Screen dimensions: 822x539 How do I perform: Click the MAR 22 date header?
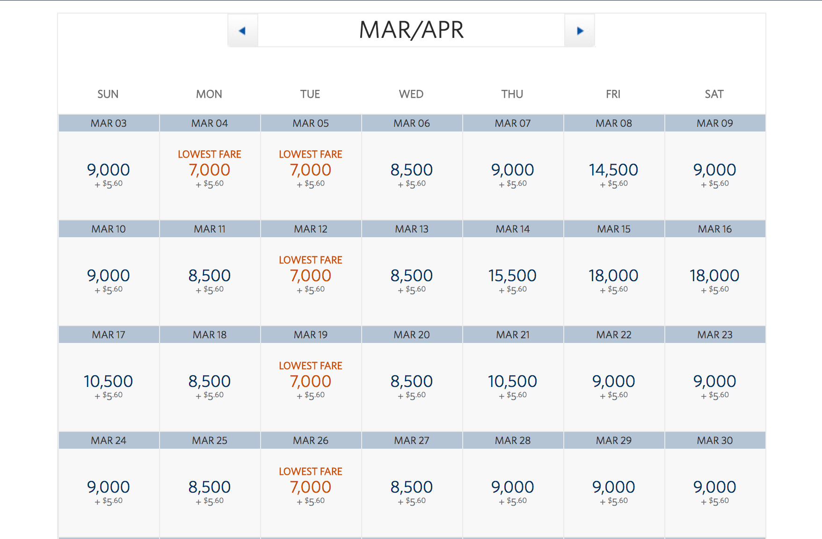click(x=613, y=335)
